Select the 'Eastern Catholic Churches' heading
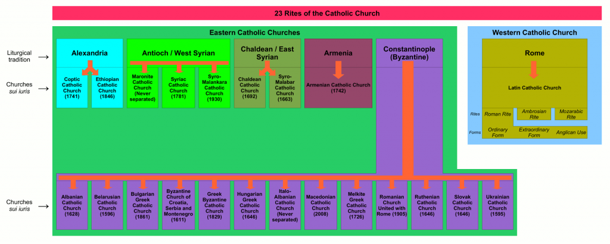Viewport: 610px width, 244px height. click(255, 33)
